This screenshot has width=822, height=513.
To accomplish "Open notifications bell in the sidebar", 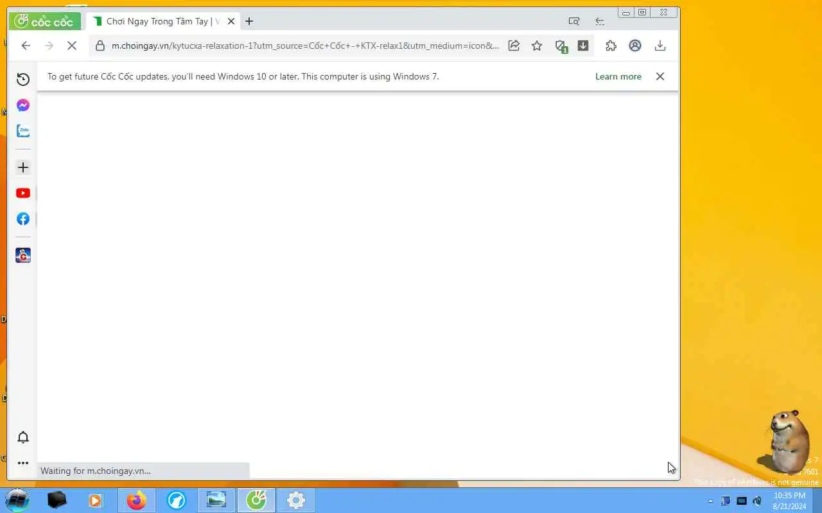I will pyautogui.click(x=23, y=437).
